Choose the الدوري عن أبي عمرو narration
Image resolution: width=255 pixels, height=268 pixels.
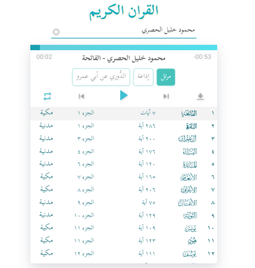tap(101, 77)
